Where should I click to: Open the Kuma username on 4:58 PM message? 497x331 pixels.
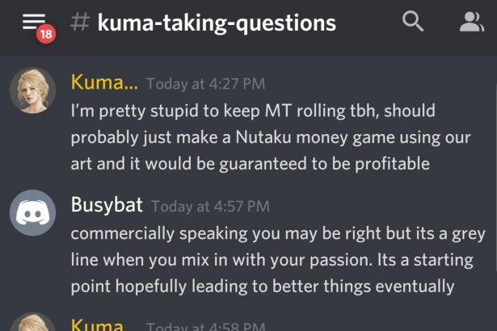tap(97, 325)
